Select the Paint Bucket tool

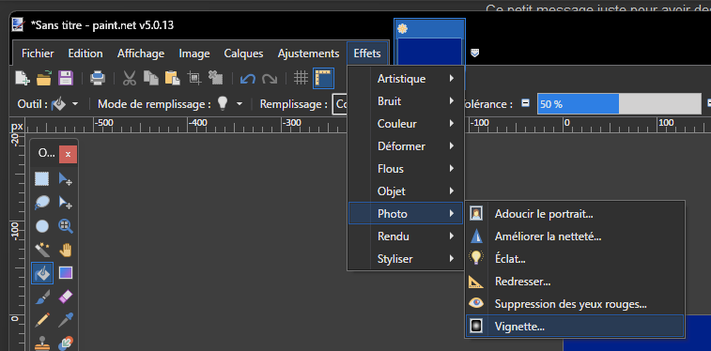tap(42, 273)
